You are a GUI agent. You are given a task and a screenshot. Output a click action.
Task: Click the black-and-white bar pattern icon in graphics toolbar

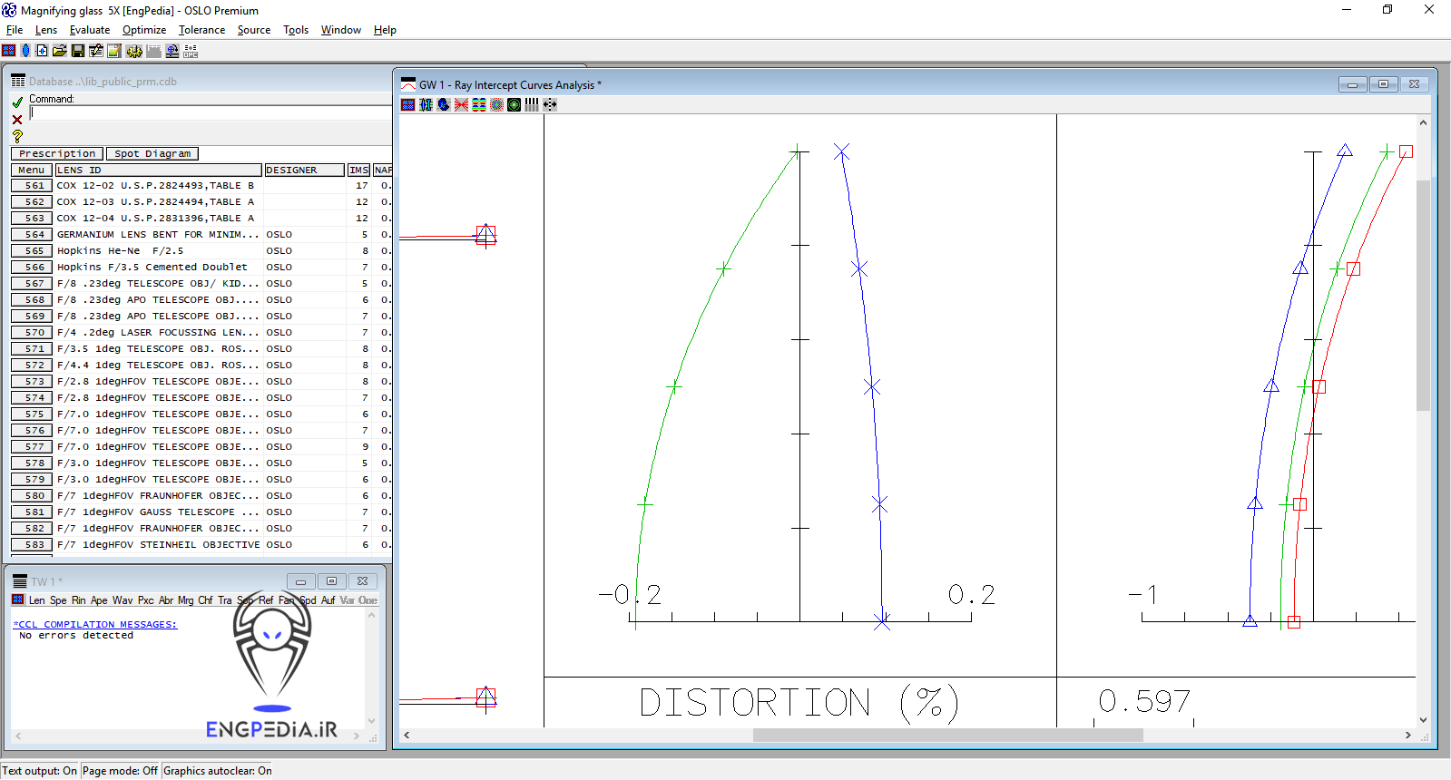point(532,105)
